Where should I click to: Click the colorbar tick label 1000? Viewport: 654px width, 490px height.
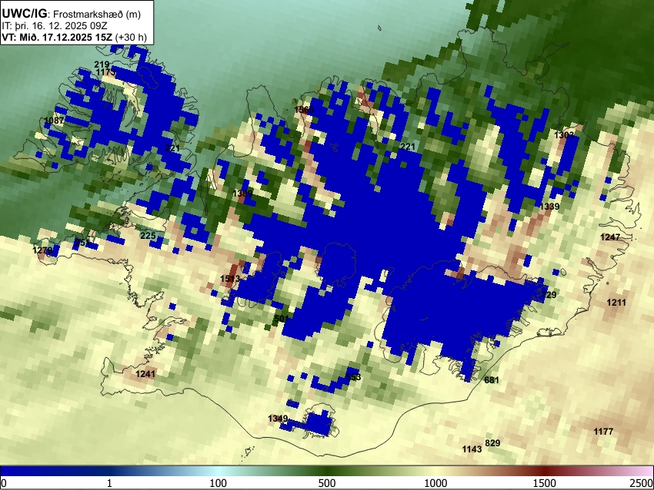coord(435,483)
